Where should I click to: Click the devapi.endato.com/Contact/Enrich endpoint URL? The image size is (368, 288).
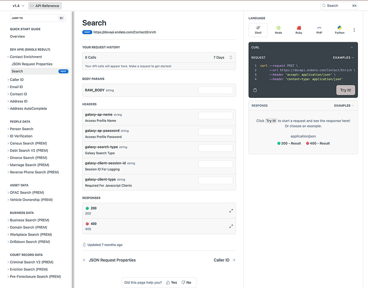125,32
